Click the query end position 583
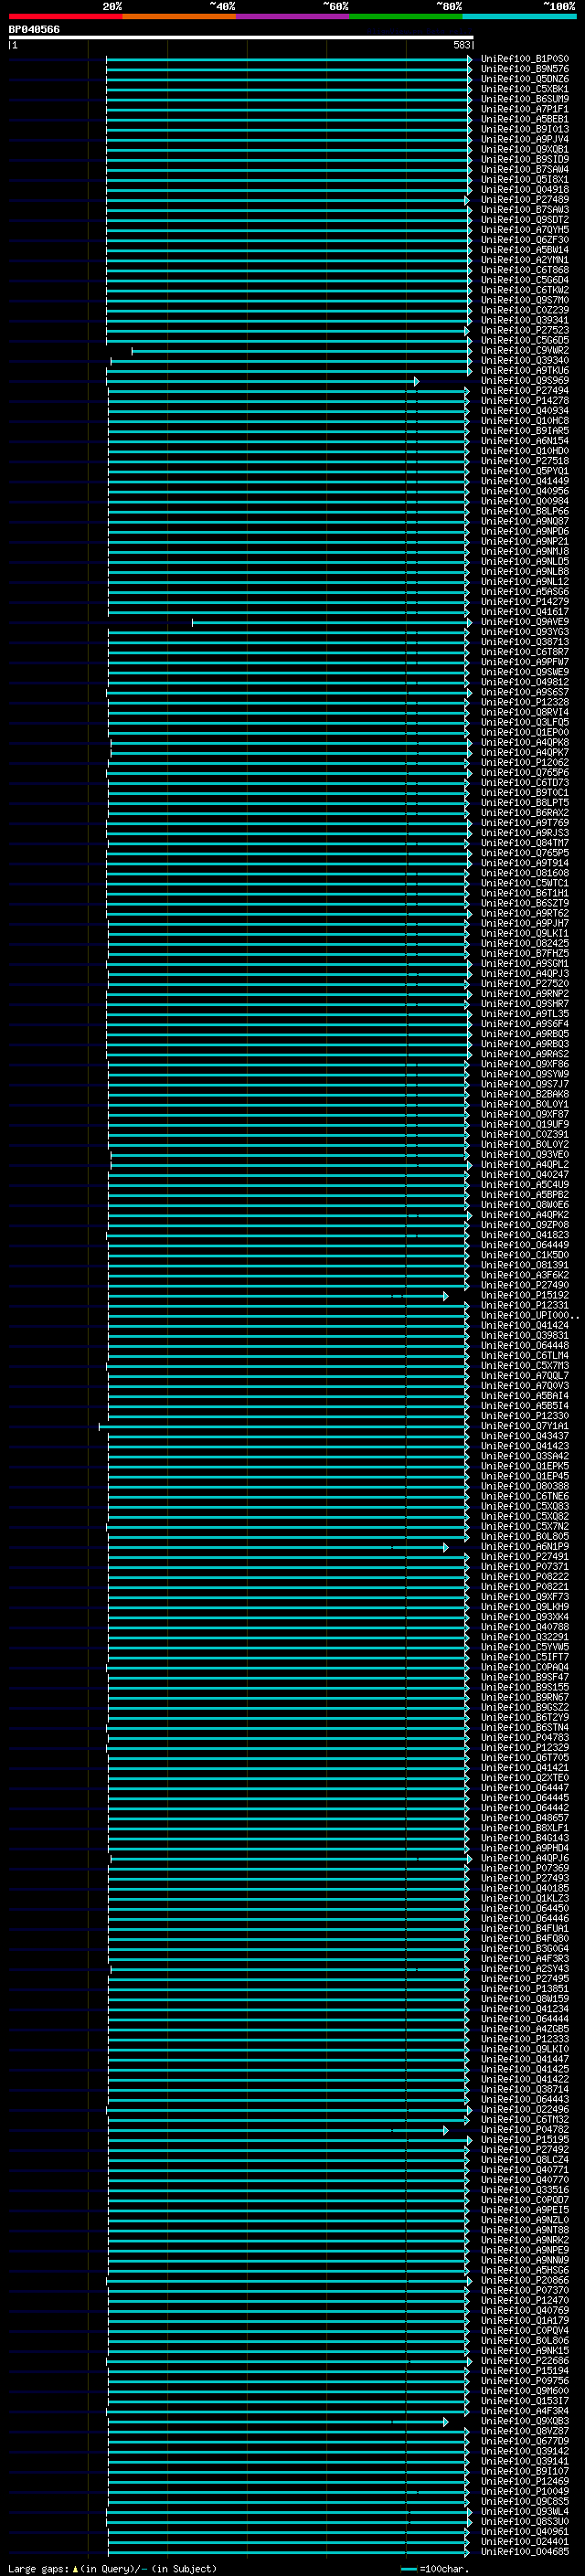585x2576 pixels. coord(461,45)
